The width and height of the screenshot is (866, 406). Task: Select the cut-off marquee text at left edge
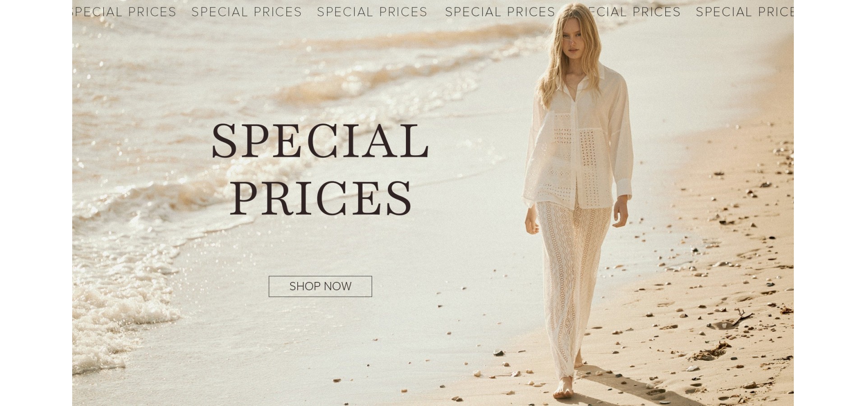tap(124, 12)
